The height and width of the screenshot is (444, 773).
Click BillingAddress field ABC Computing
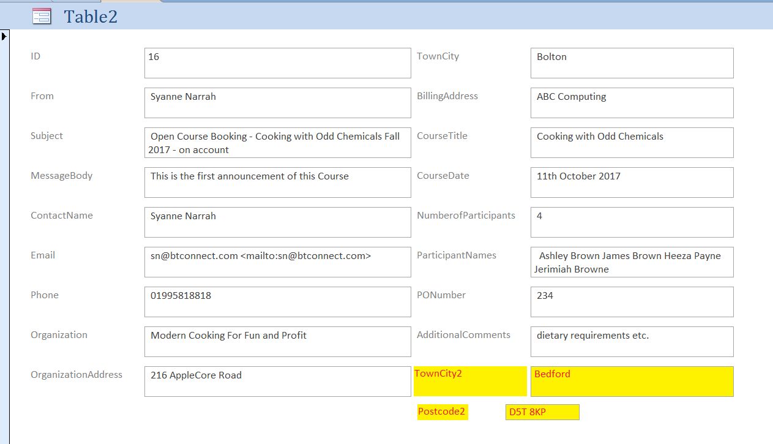click(x=632, y=103)
